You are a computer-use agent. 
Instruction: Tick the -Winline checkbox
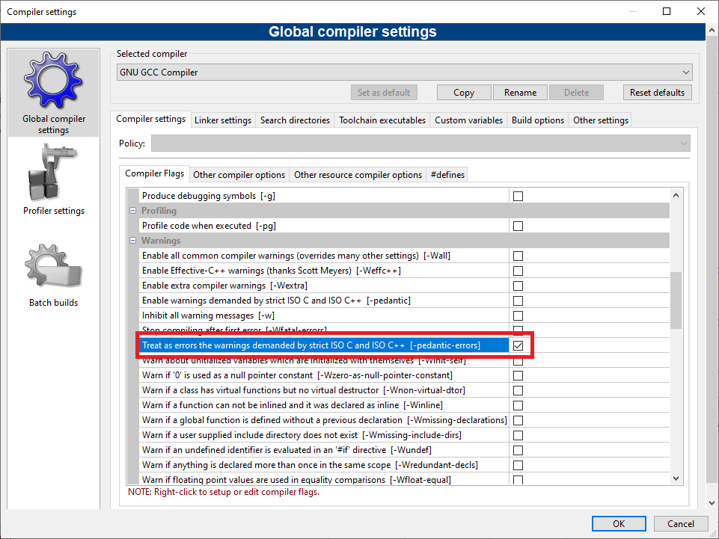[x=518, y=405]
